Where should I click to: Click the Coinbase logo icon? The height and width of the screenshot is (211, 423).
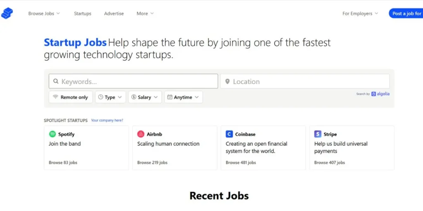(229, 134)
